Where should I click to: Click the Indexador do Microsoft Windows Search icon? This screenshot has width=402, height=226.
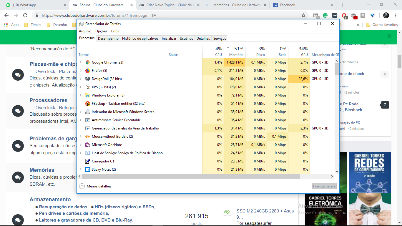87,112
